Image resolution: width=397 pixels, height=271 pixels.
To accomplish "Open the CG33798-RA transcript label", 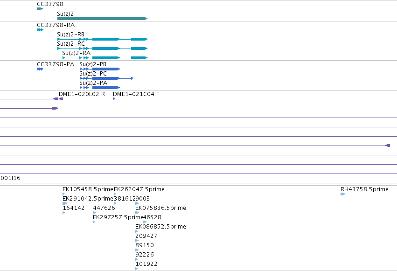I will tap(56, 25).
